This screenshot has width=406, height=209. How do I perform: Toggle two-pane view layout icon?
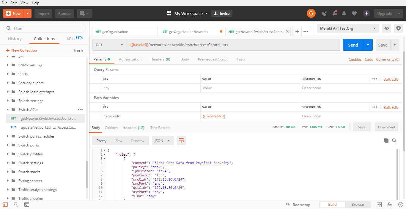[x=379, y=205]
